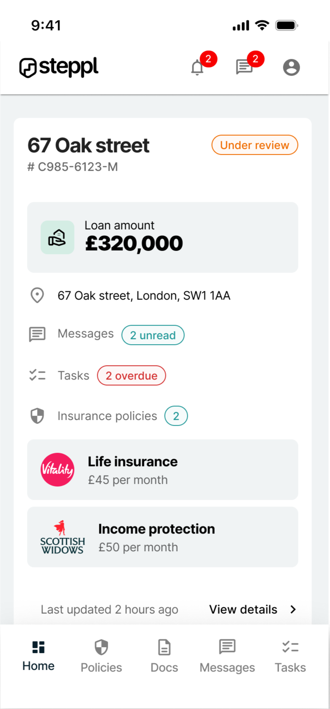This screenshot has width=330, height=709.
Task: Go to the Messages bottom tab
Action: pos(227,656)
